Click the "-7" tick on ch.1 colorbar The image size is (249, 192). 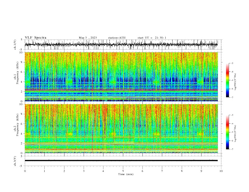[x=232, y=97]
